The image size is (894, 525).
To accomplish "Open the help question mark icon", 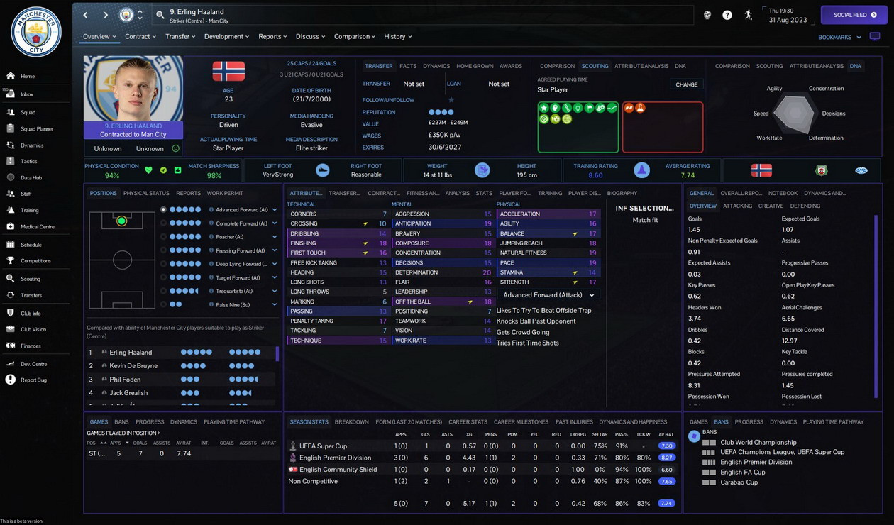I will pos(727,15).
